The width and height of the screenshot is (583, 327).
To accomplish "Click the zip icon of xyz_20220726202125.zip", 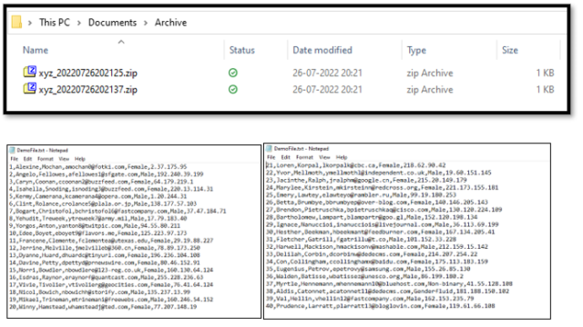I will (30, 72).
